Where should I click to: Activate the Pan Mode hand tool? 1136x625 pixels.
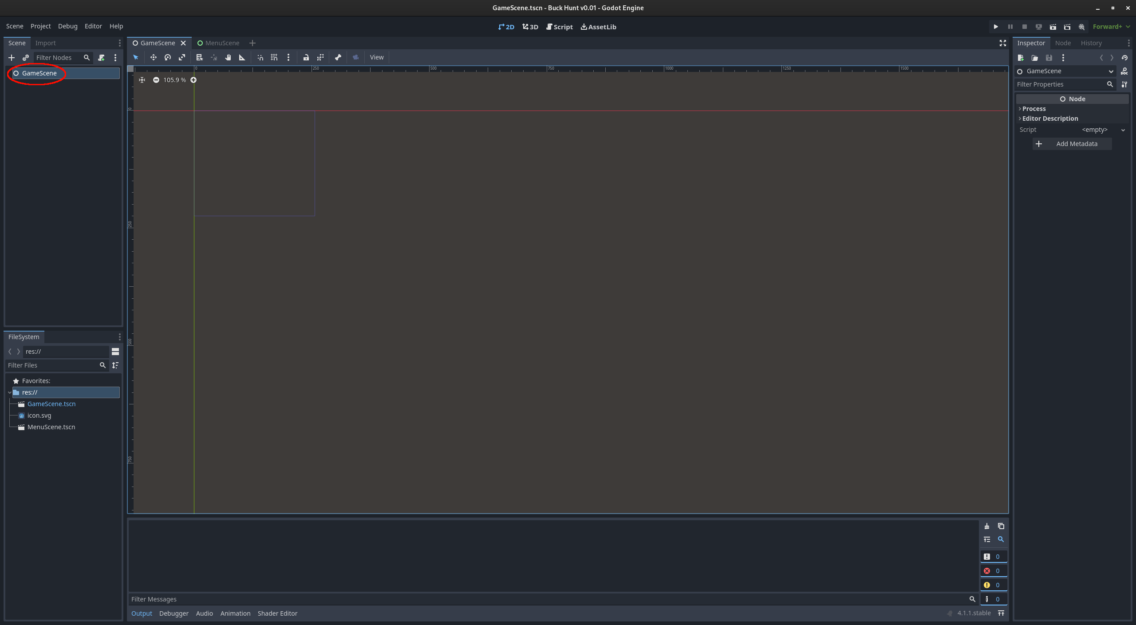click(x=228, y=57)
